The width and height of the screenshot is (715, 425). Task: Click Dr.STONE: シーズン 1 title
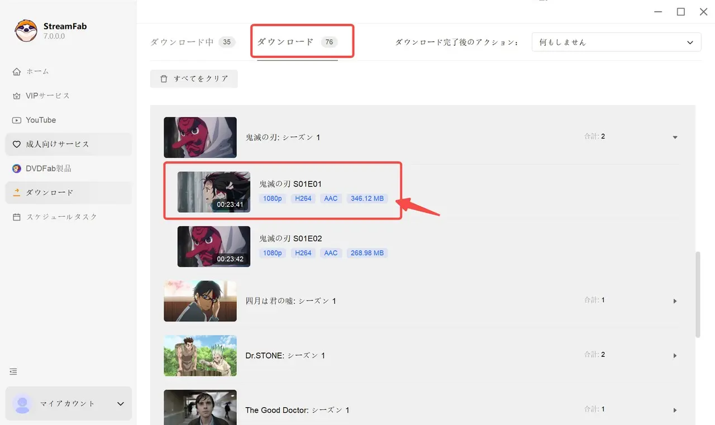click(285, 356)
